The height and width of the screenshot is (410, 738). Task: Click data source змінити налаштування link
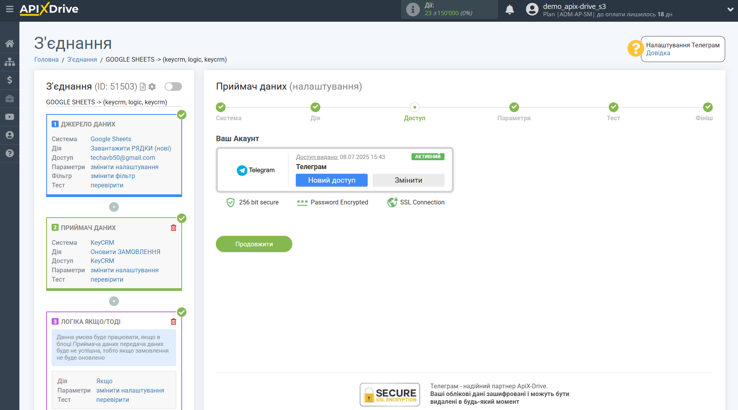tap(125, 167)
